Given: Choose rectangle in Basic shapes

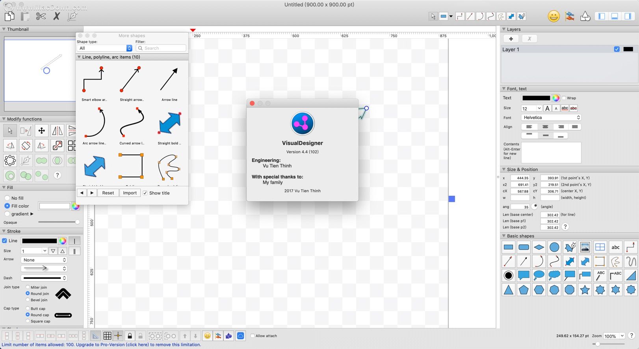Looking at the screenshot, I should click(509, 247).
